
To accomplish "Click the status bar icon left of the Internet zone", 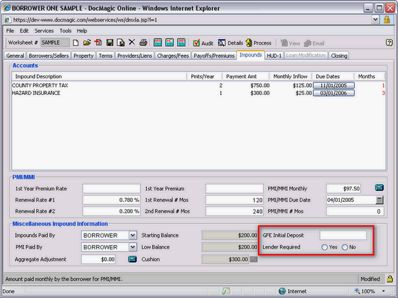I will [x=226, y=291].
